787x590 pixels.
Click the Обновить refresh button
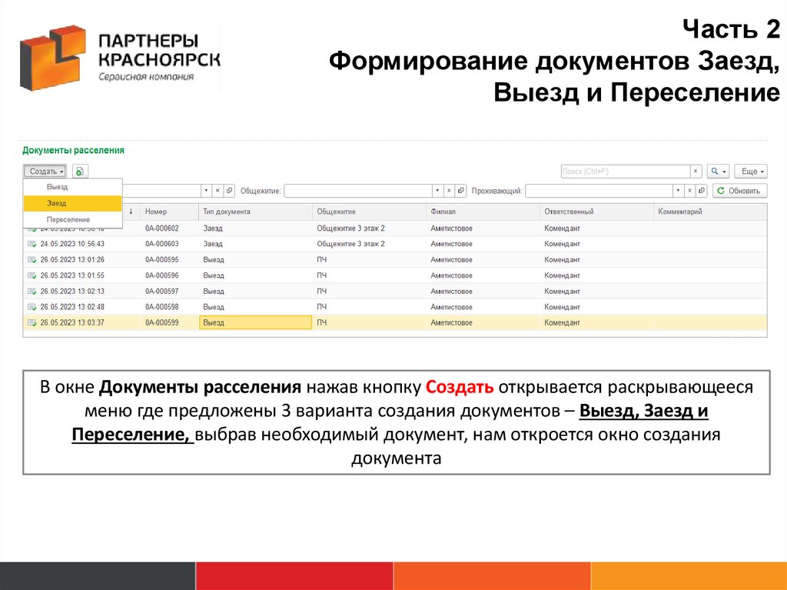pyautogui.click(x=740, y=191)
